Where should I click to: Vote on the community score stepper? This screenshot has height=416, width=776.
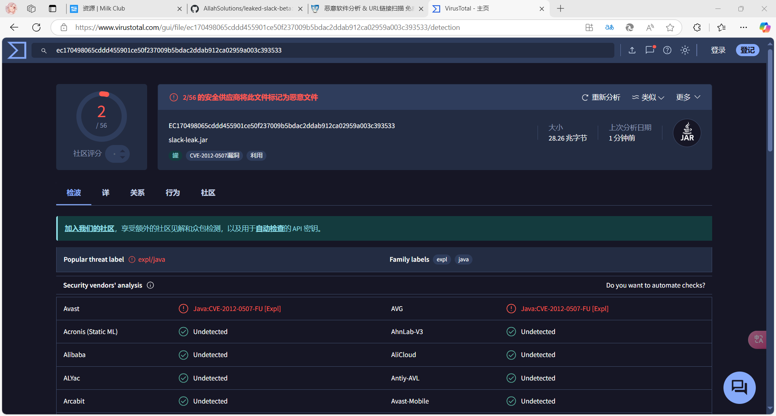(118, 153)
